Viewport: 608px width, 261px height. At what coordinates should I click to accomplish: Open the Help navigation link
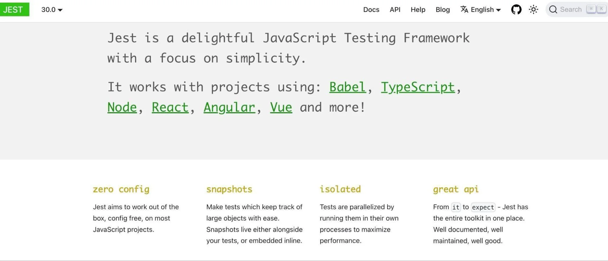[x=418, y=10]
